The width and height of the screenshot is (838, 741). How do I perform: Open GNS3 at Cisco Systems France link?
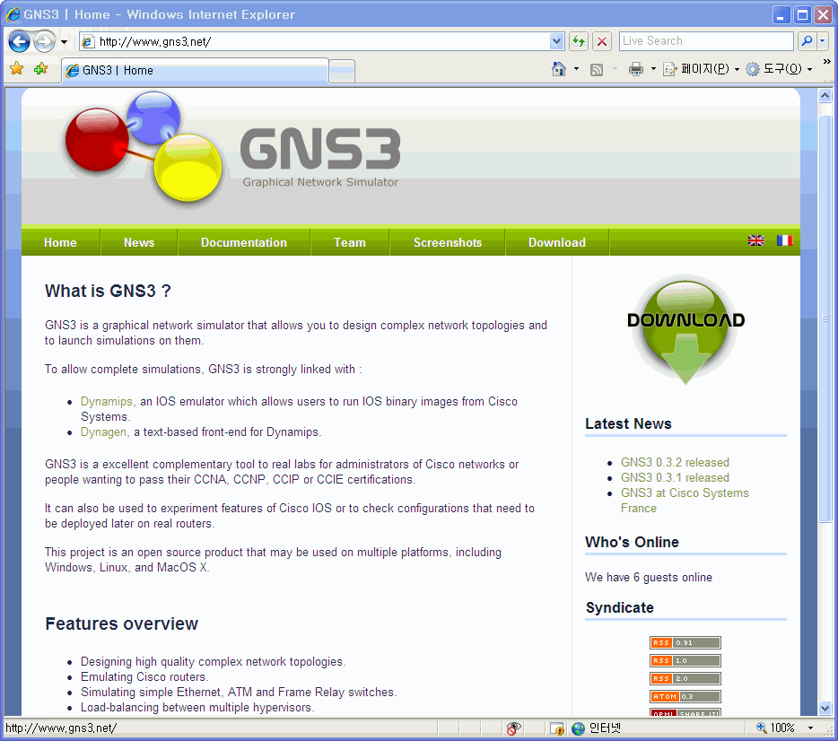click(685, 501)
